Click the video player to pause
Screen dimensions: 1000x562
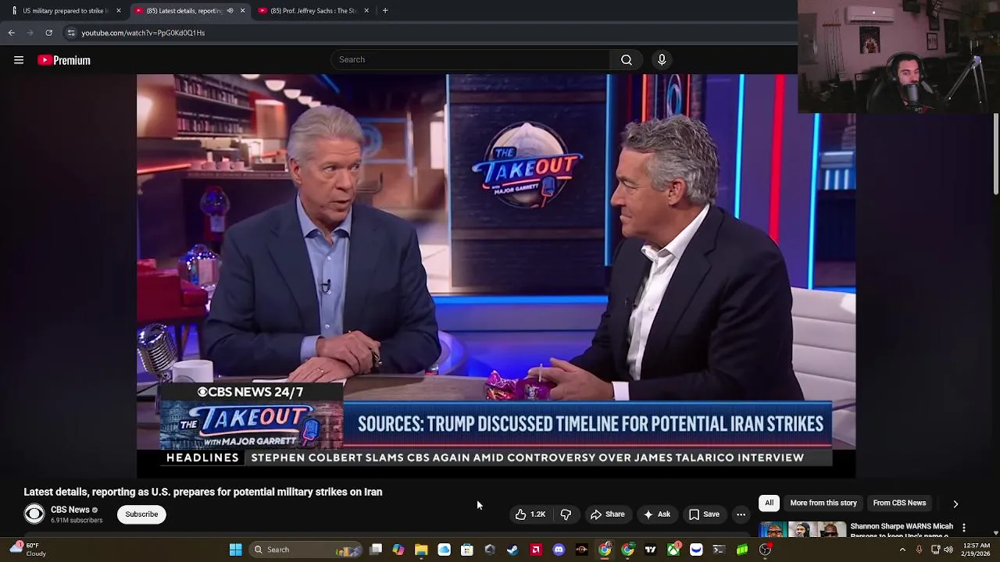point(496,276)
